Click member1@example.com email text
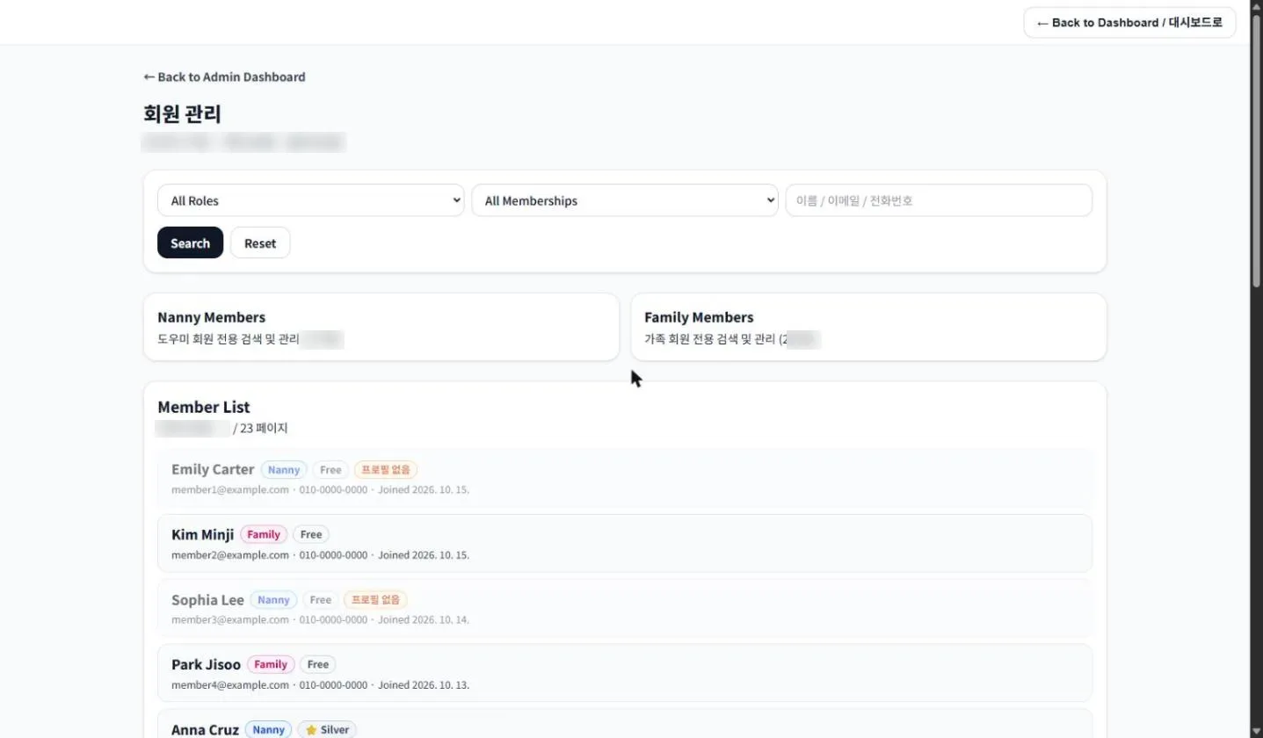 click(x=230, y=489)
